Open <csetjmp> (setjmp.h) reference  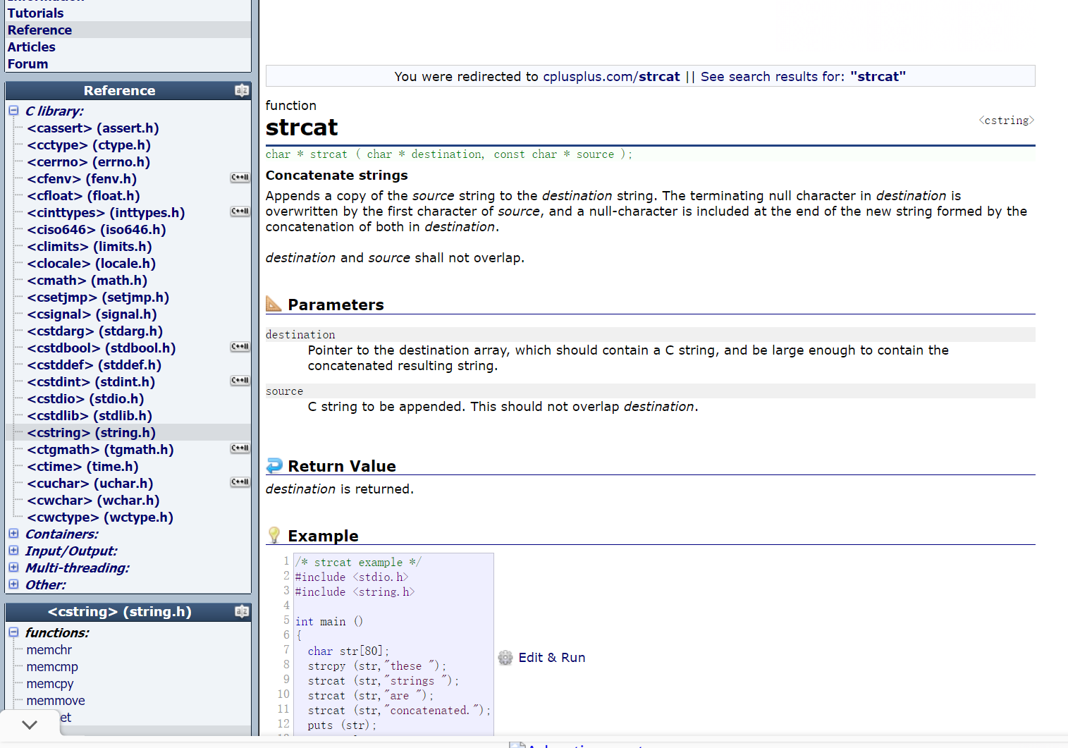coord(98,297)
